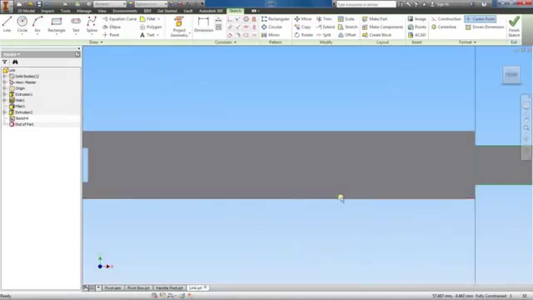This screenshot has width=533, height=300.
Task: Toggle Center Point format
Action: [480, 19]
